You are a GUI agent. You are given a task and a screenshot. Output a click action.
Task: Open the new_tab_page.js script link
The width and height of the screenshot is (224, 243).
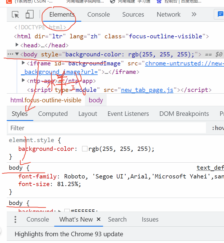147,90
